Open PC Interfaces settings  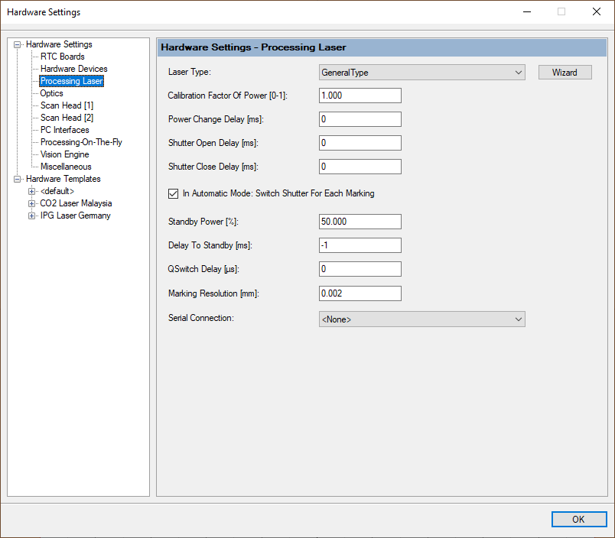click(65, 130)
